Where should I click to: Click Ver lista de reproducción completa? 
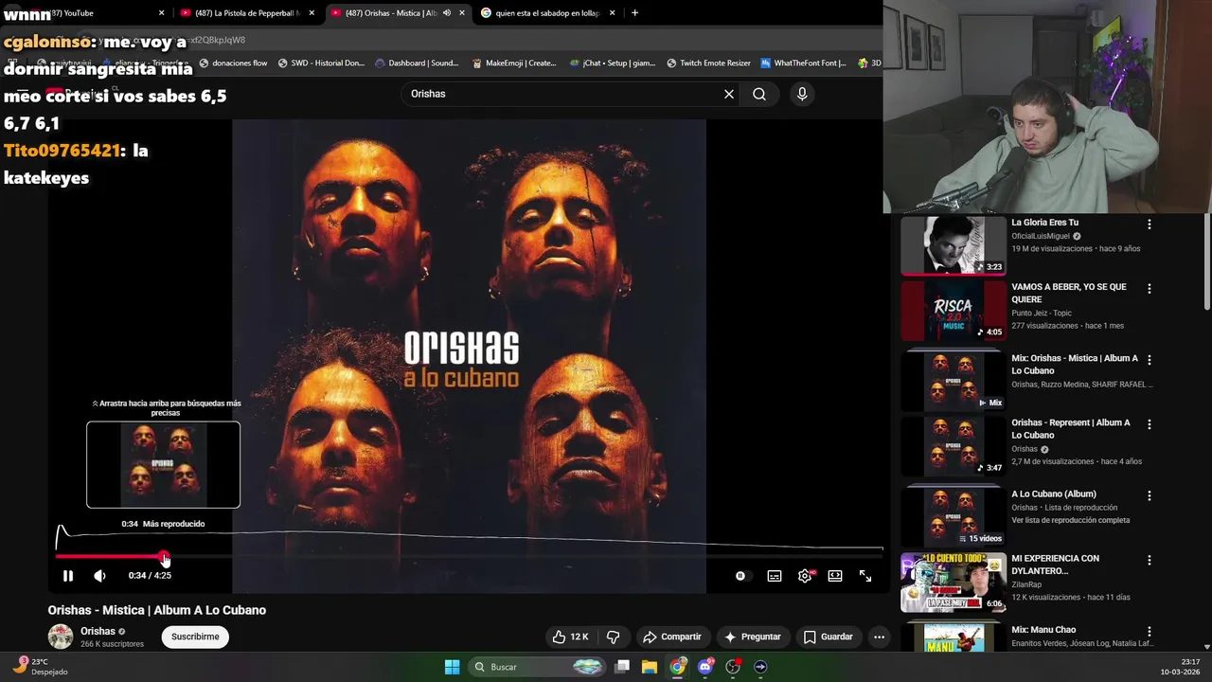point(1070,520)
